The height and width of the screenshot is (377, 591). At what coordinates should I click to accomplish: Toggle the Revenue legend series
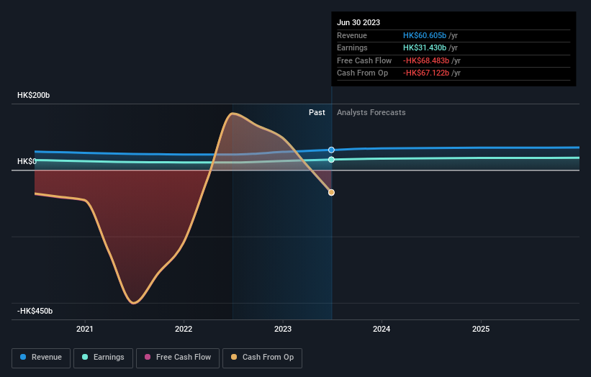tap(41, 358)
